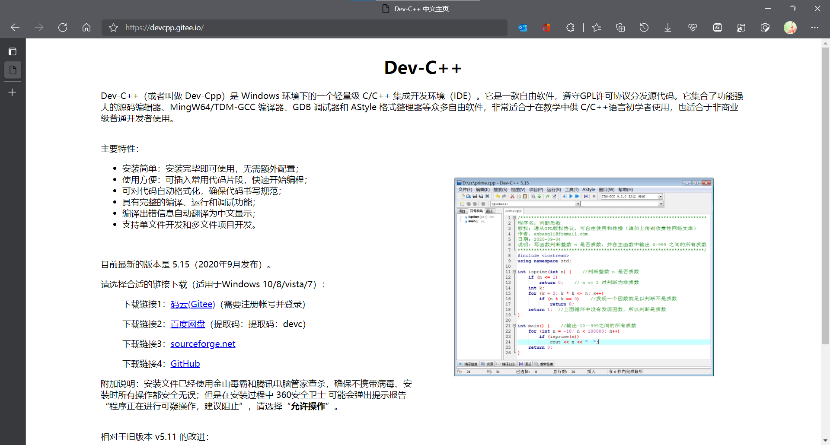Click the Dev-C++ IDE screenshot image
The image size is (830, 445).
[x=584, y=277]
